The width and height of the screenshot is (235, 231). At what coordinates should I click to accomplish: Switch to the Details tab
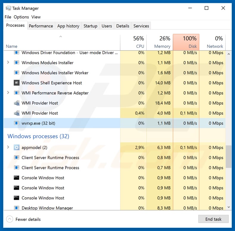[x=123, y=26]
